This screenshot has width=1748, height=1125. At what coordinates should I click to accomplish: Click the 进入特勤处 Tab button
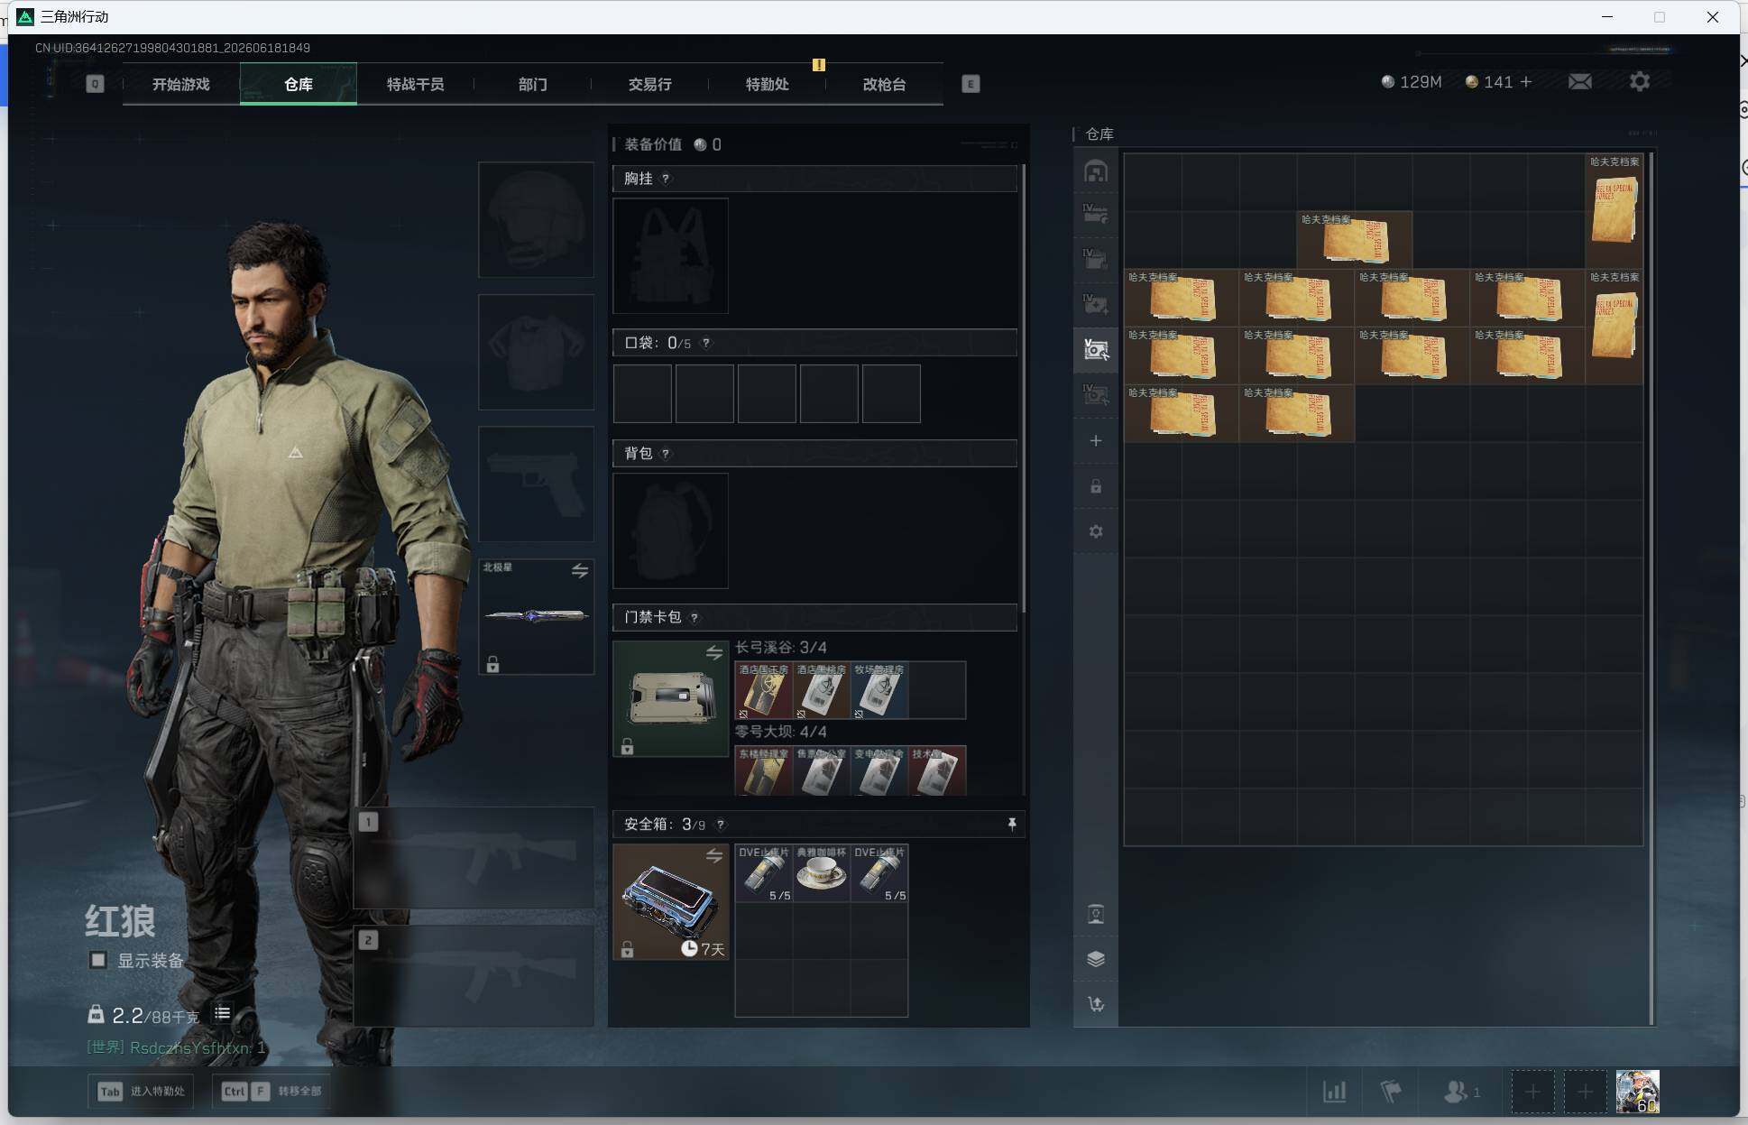[143, 1091]
